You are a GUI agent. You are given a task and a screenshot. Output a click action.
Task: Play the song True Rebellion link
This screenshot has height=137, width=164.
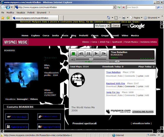tap(113, 72)
